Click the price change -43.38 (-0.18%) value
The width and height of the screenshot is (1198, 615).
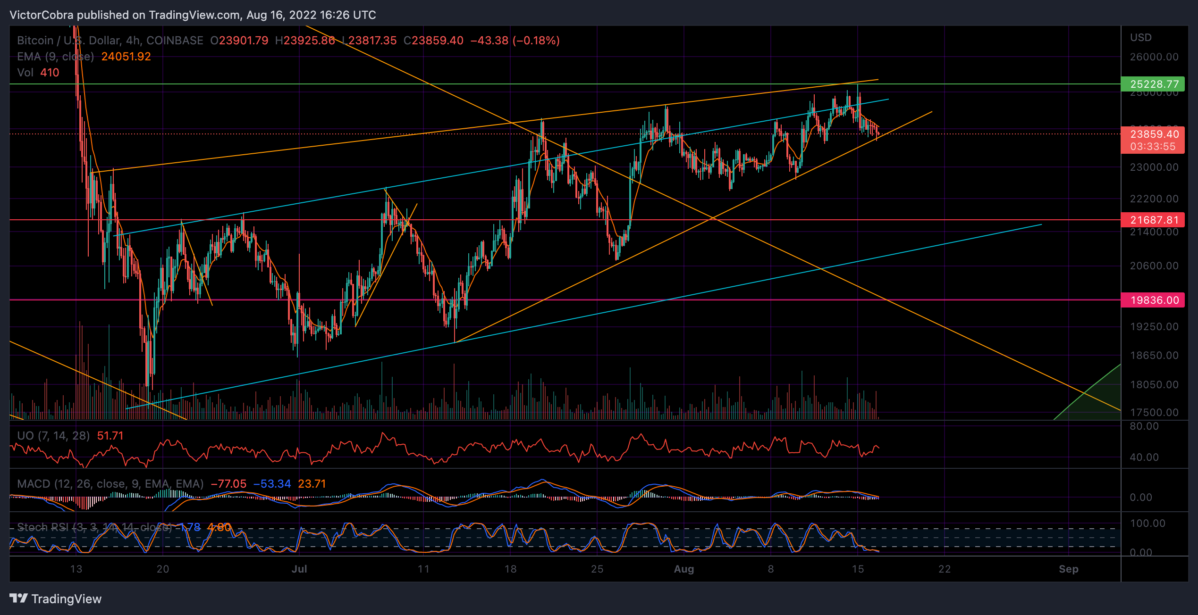[x=515, y=41]
